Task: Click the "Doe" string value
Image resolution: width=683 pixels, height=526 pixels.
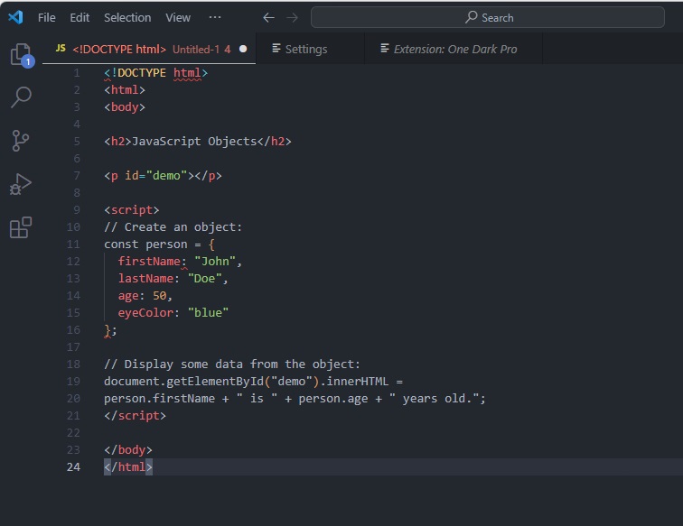Action: (205, 279)
